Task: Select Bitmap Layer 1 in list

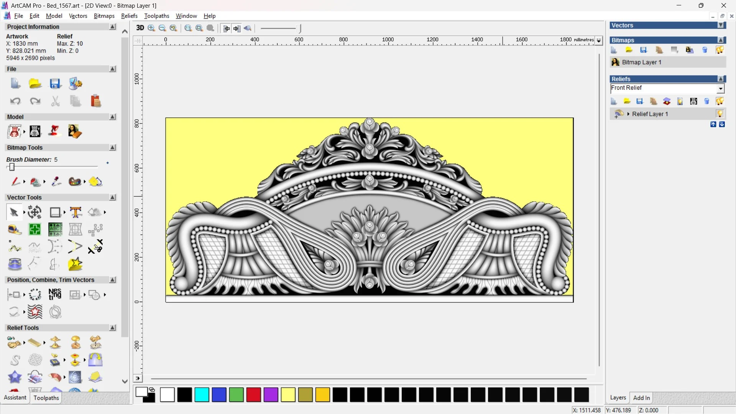Action: pos(641,62)
